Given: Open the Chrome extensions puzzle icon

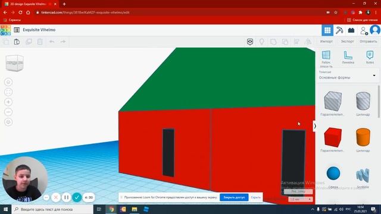Looking at the screenshot, I should [x=360, y=12].
